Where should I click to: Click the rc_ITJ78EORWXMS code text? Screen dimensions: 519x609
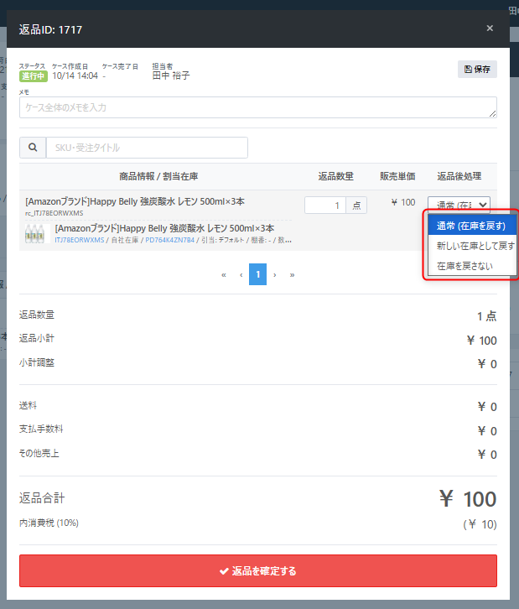54,213
